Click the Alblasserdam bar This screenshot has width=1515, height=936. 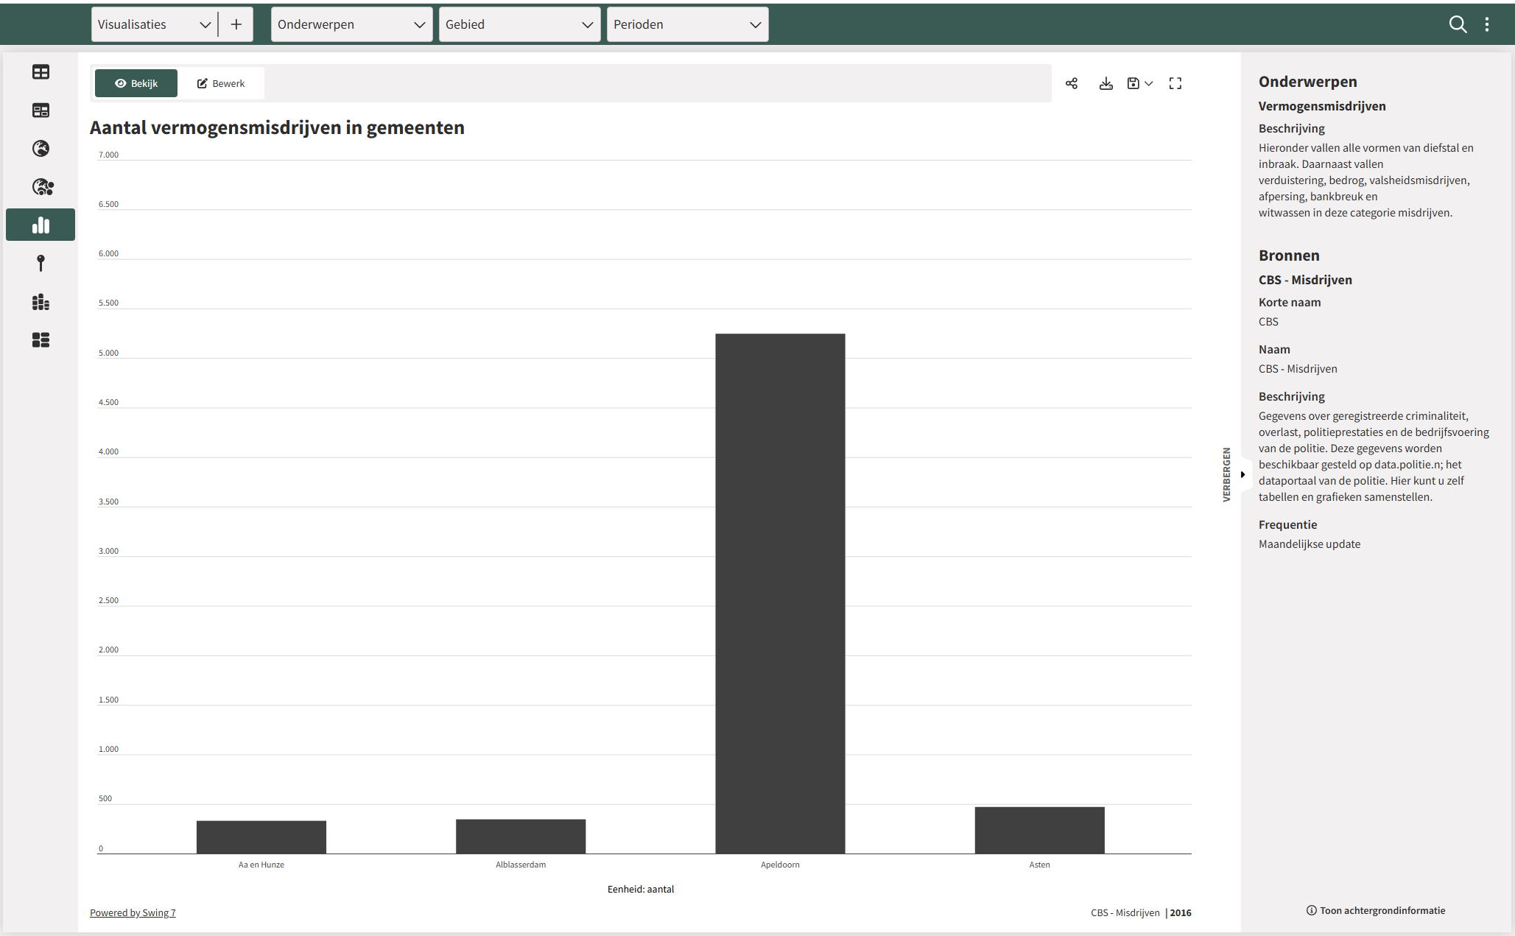point(521,836)
